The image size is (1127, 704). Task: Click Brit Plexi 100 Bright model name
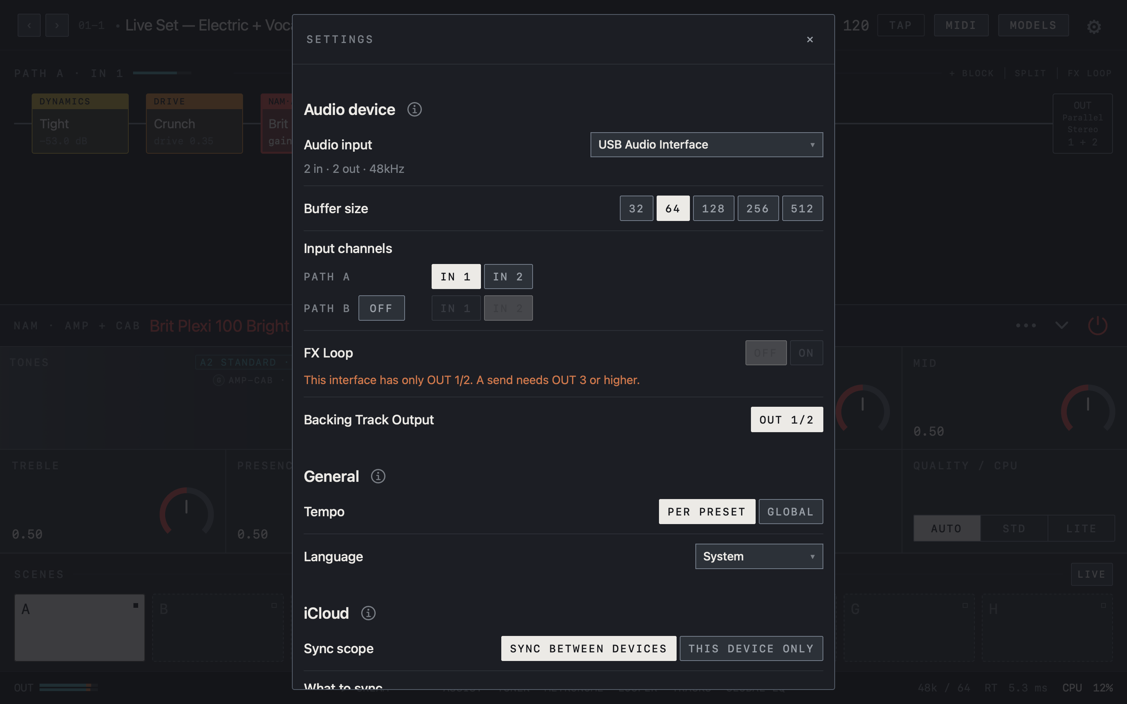[x=220, y=326]
